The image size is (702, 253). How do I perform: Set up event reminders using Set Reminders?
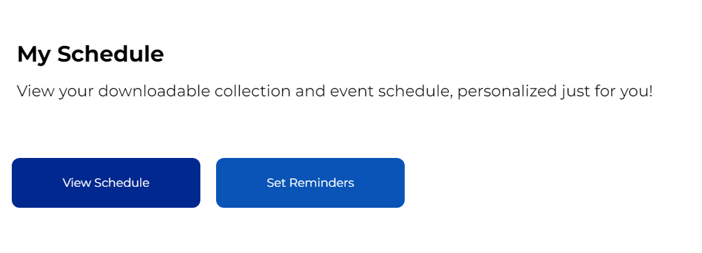310,183
